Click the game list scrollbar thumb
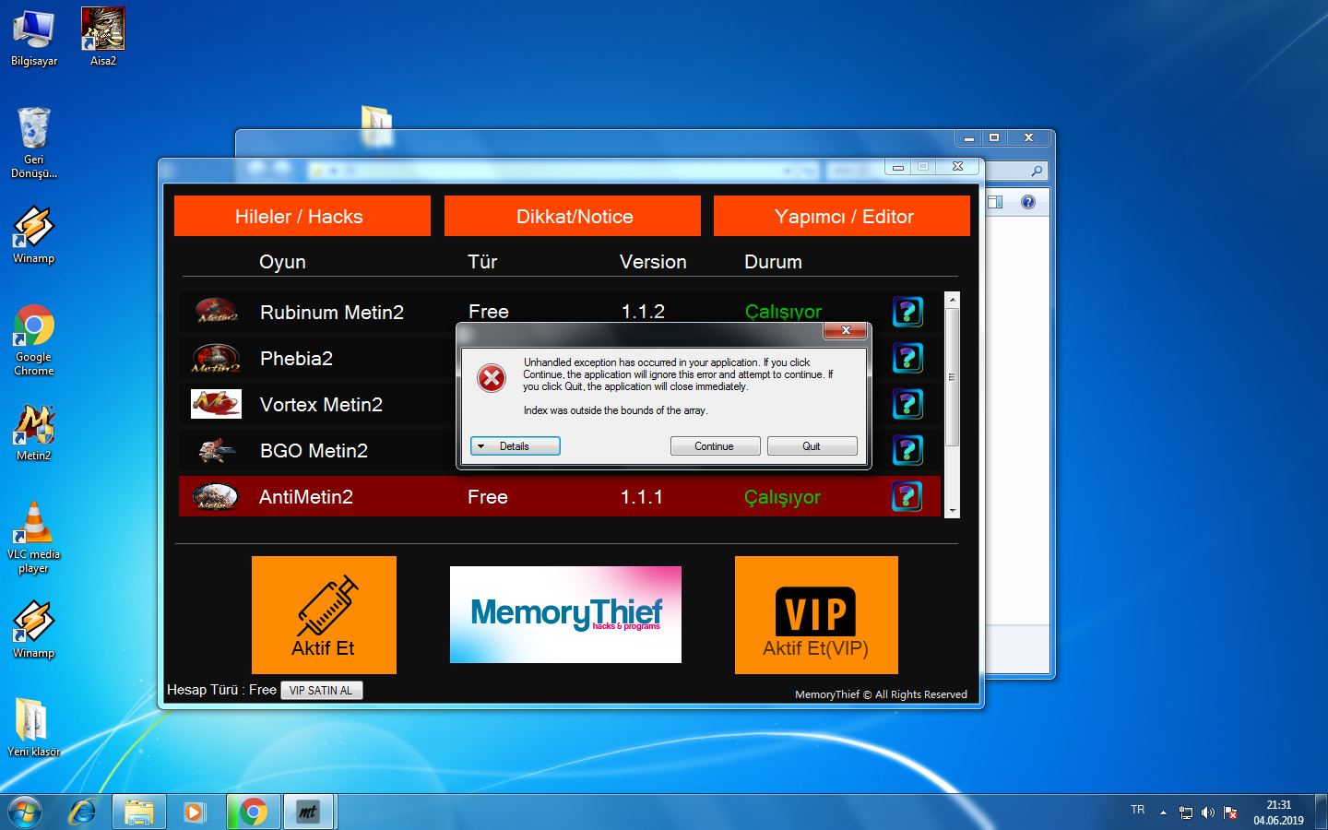This screenshot has width=1328, height=830. click(x=953, y=377)
